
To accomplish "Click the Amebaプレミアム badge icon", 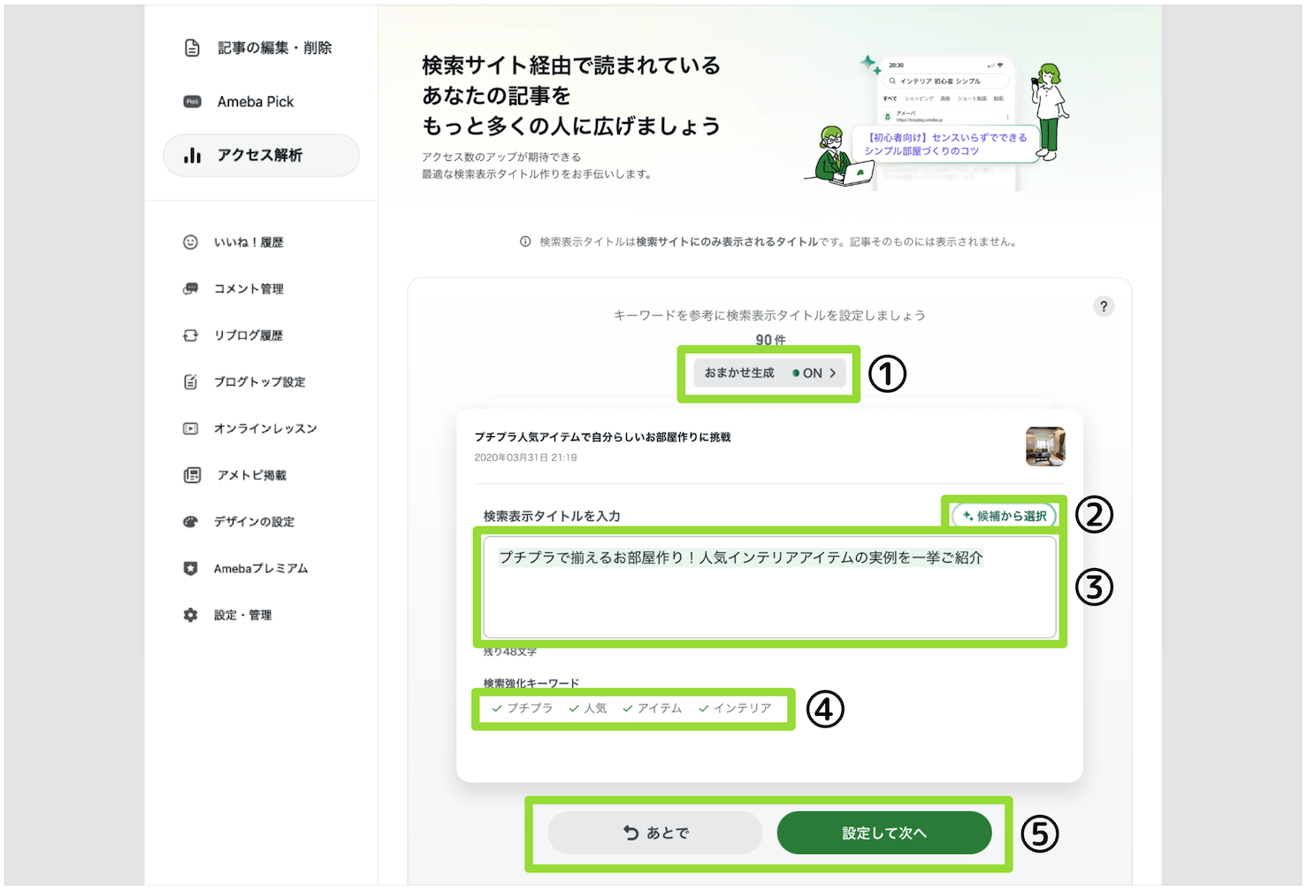I will coord(190,568).
